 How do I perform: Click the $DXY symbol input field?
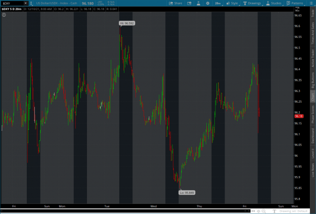point(13,4)
